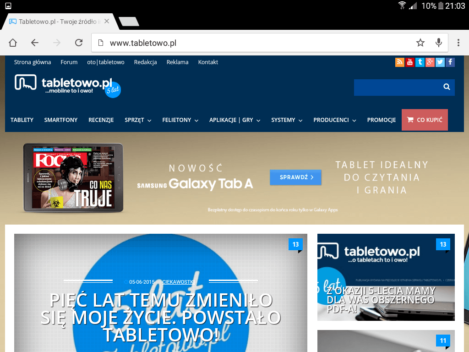Viewport: 469px width, 352px height.
Task: Tap the battery status icon
Action: (441, 5)
